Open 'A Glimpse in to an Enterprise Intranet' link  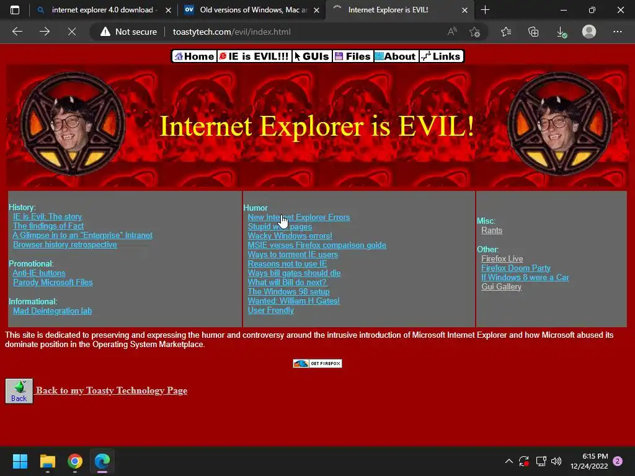[x=82, y=235]
